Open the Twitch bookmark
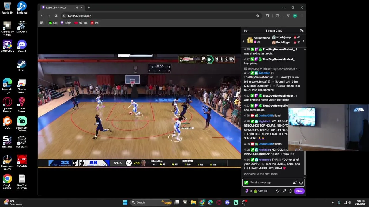The width and height of the screenshot is (369, 207). pos(66,23)
